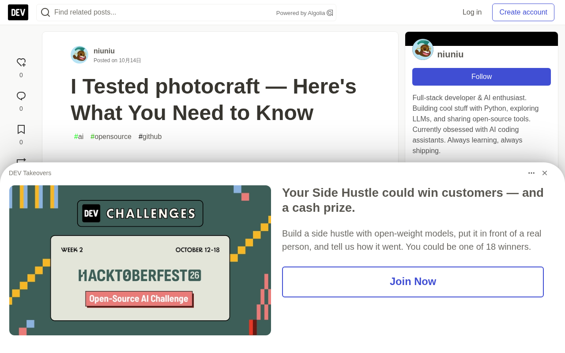The width and height of the screenshot is (565, 353).
Task: Open the DEV home logo
Action: point(18,12)
